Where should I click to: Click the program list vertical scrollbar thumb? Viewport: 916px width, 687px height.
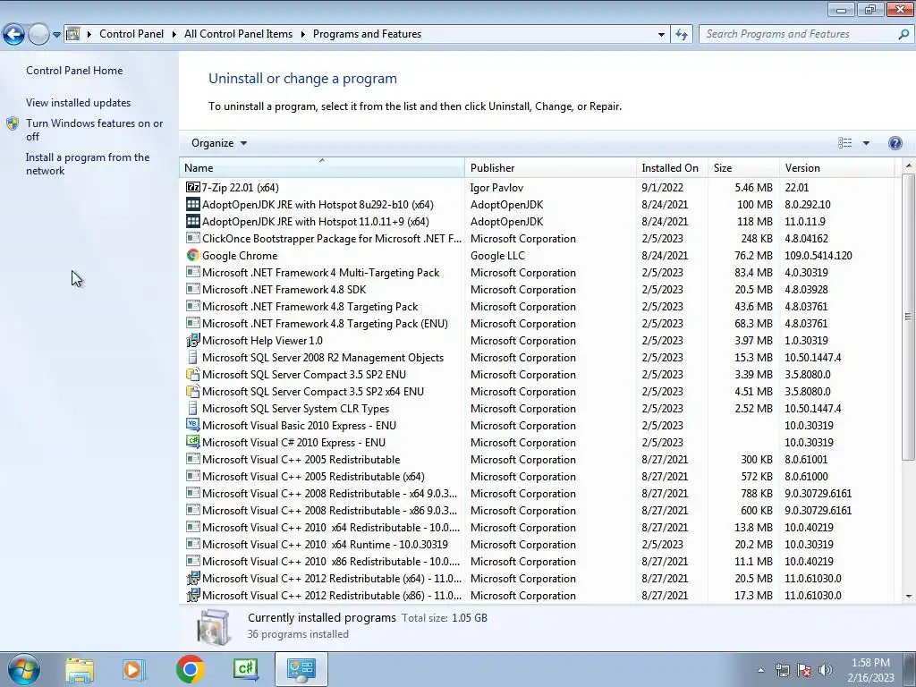(x=908, y=317)
